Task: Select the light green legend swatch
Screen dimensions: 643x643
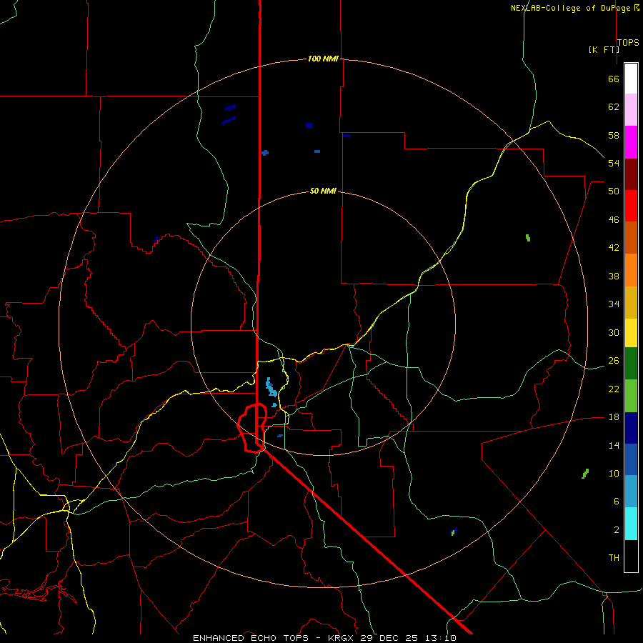Action: (x=631, y=396)
